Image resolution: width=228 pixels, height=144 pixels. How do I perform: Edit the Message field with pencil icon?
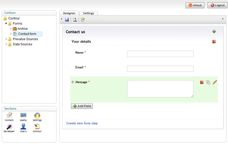(x=215, y=82)
